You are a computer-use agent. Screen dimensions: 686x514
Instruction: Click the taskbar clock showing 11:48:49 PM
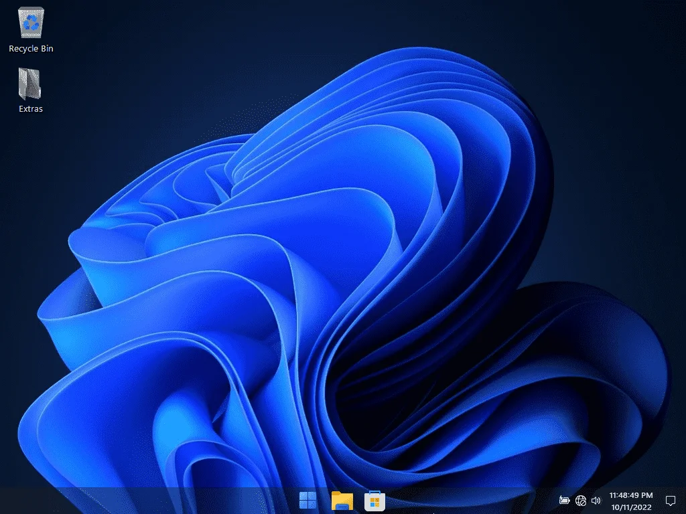pyautogui.click(x=631, y=495)
